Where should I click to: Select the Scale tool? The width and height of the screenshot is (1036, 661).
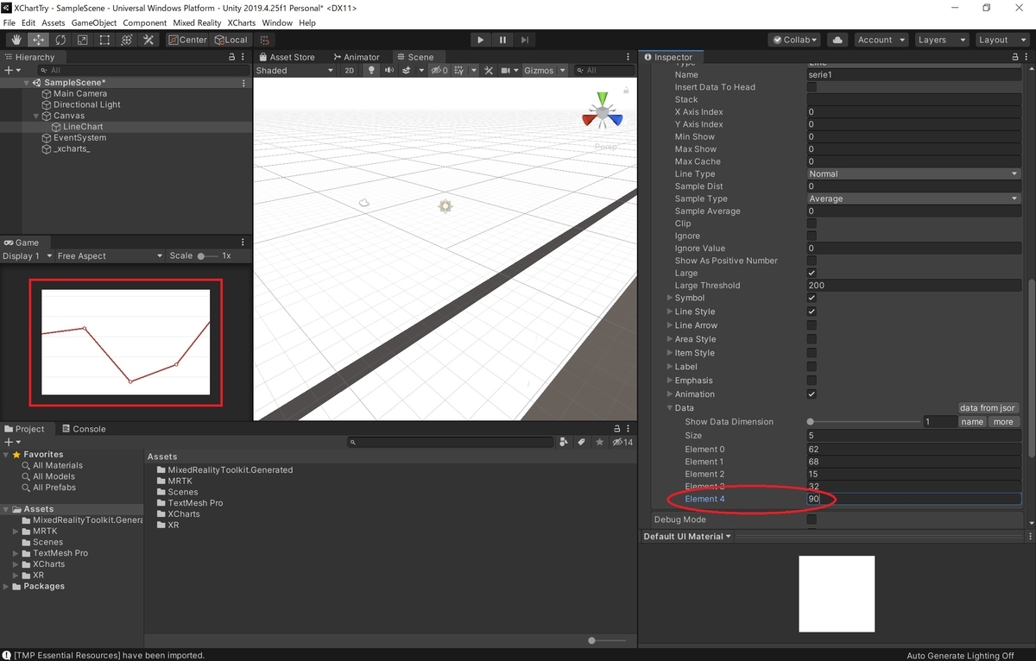point(83,40)
